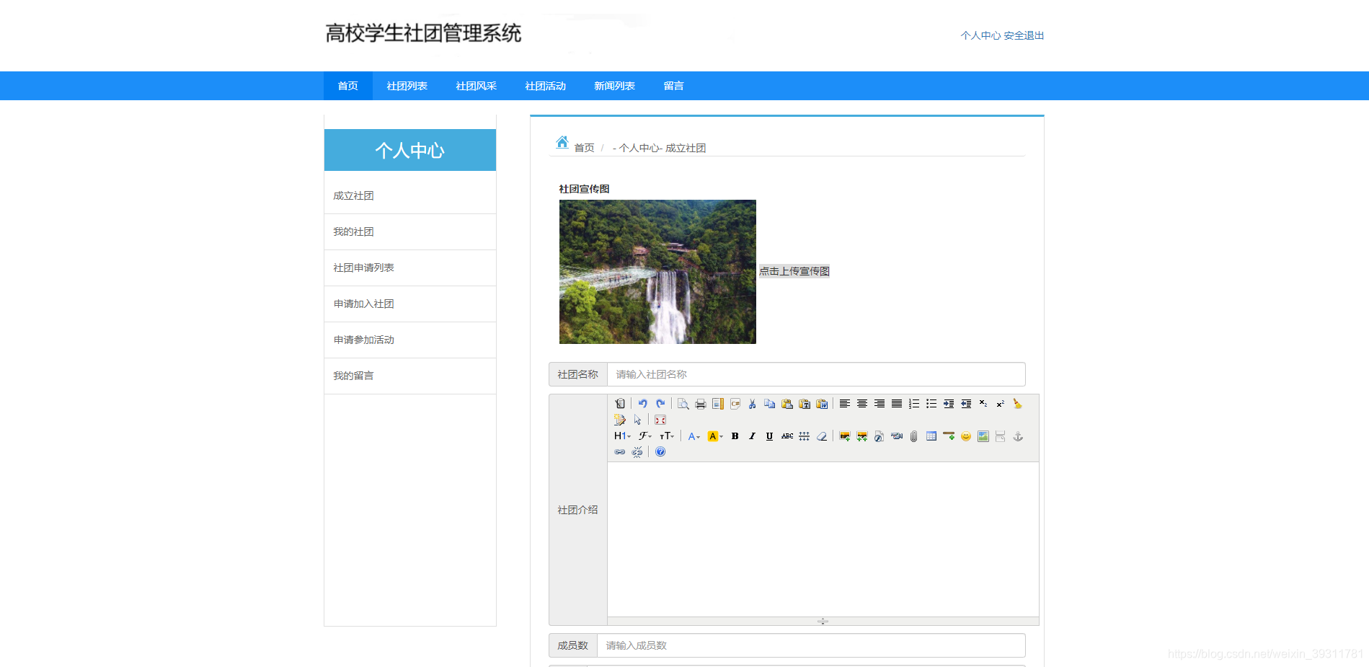The height and width of the screenshot is (667, 1369).
Task: Insert map image icon
Action: (983, 436)
